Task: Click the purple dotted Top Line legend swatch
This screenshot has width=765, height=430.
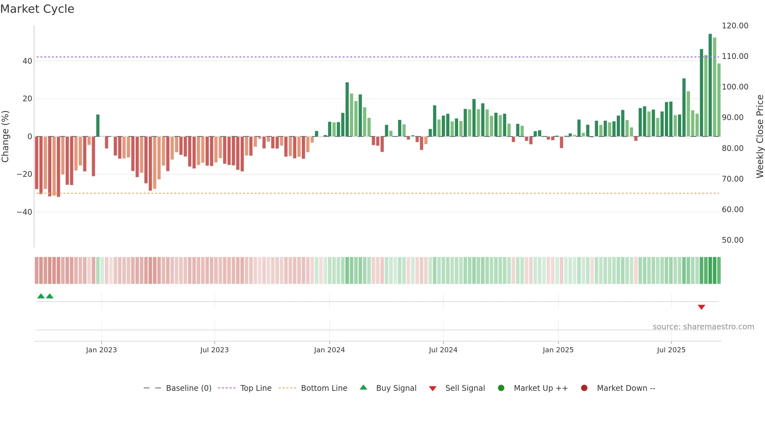Action: (227, 388)
